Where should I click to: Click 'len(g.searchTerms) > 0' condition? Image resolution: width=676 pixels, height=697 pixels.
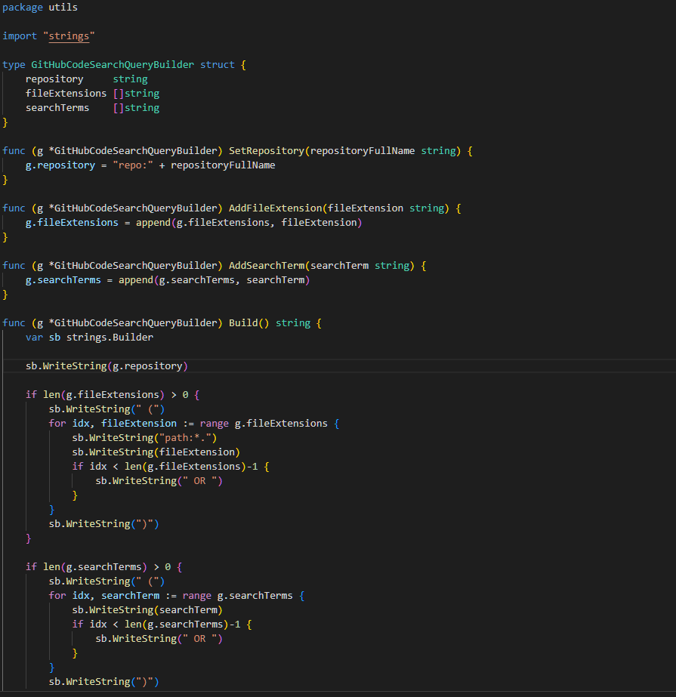coord(107,567)
